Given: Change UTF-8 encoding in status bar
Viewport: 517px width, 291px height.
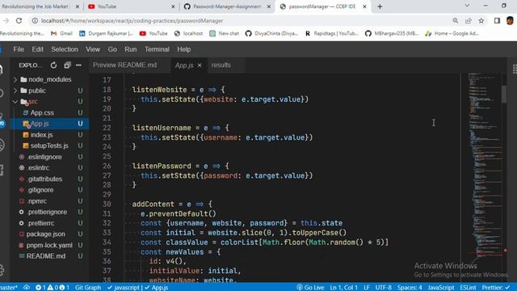Looking at the screenshot, I should [383, 288].
